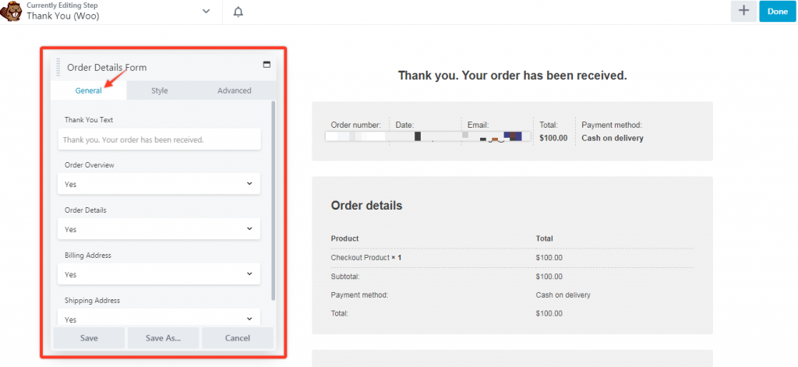
Task: Open the Shipping Address dropdown
Action: click(x=159, y=319)
